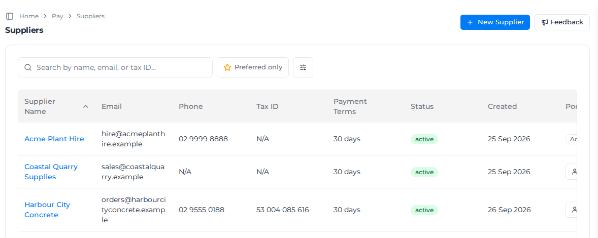Go to Pay in the breadcrumb
Viewport: 598px width, 238px height.
pyautogui.click(x=57, y=16)
